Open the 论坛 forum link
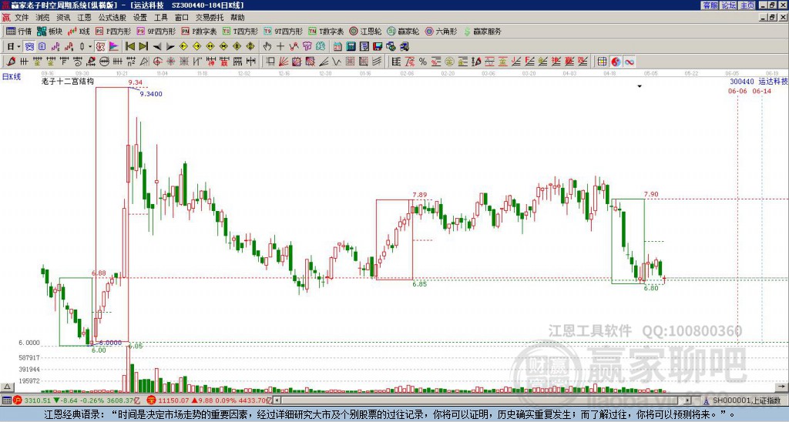This screenshot has width=789, height=422. tap(729, 5)
